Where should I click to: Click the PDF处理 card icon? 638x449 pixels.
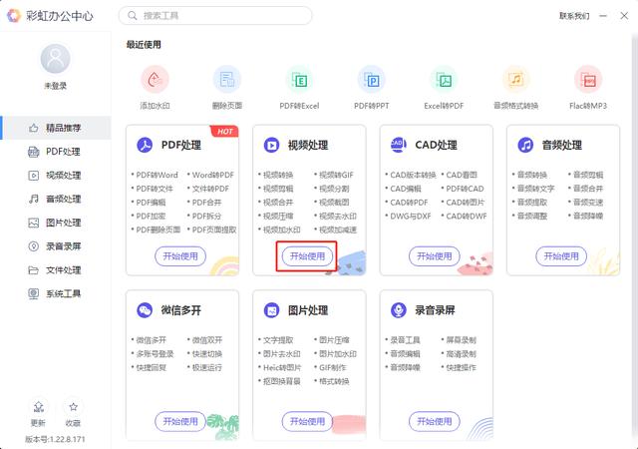coord(145,145)
